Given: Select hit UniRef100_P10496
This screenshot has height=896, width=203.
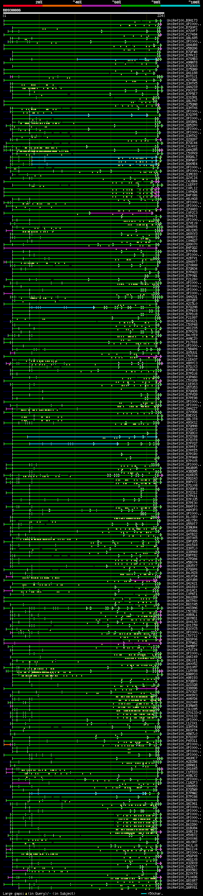Looking at the screenshot, I should pos(182,877).
